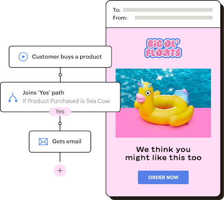Click the From: label
Image resolution: width=224 pixels, height=200 pixels.
pos(120,18)
